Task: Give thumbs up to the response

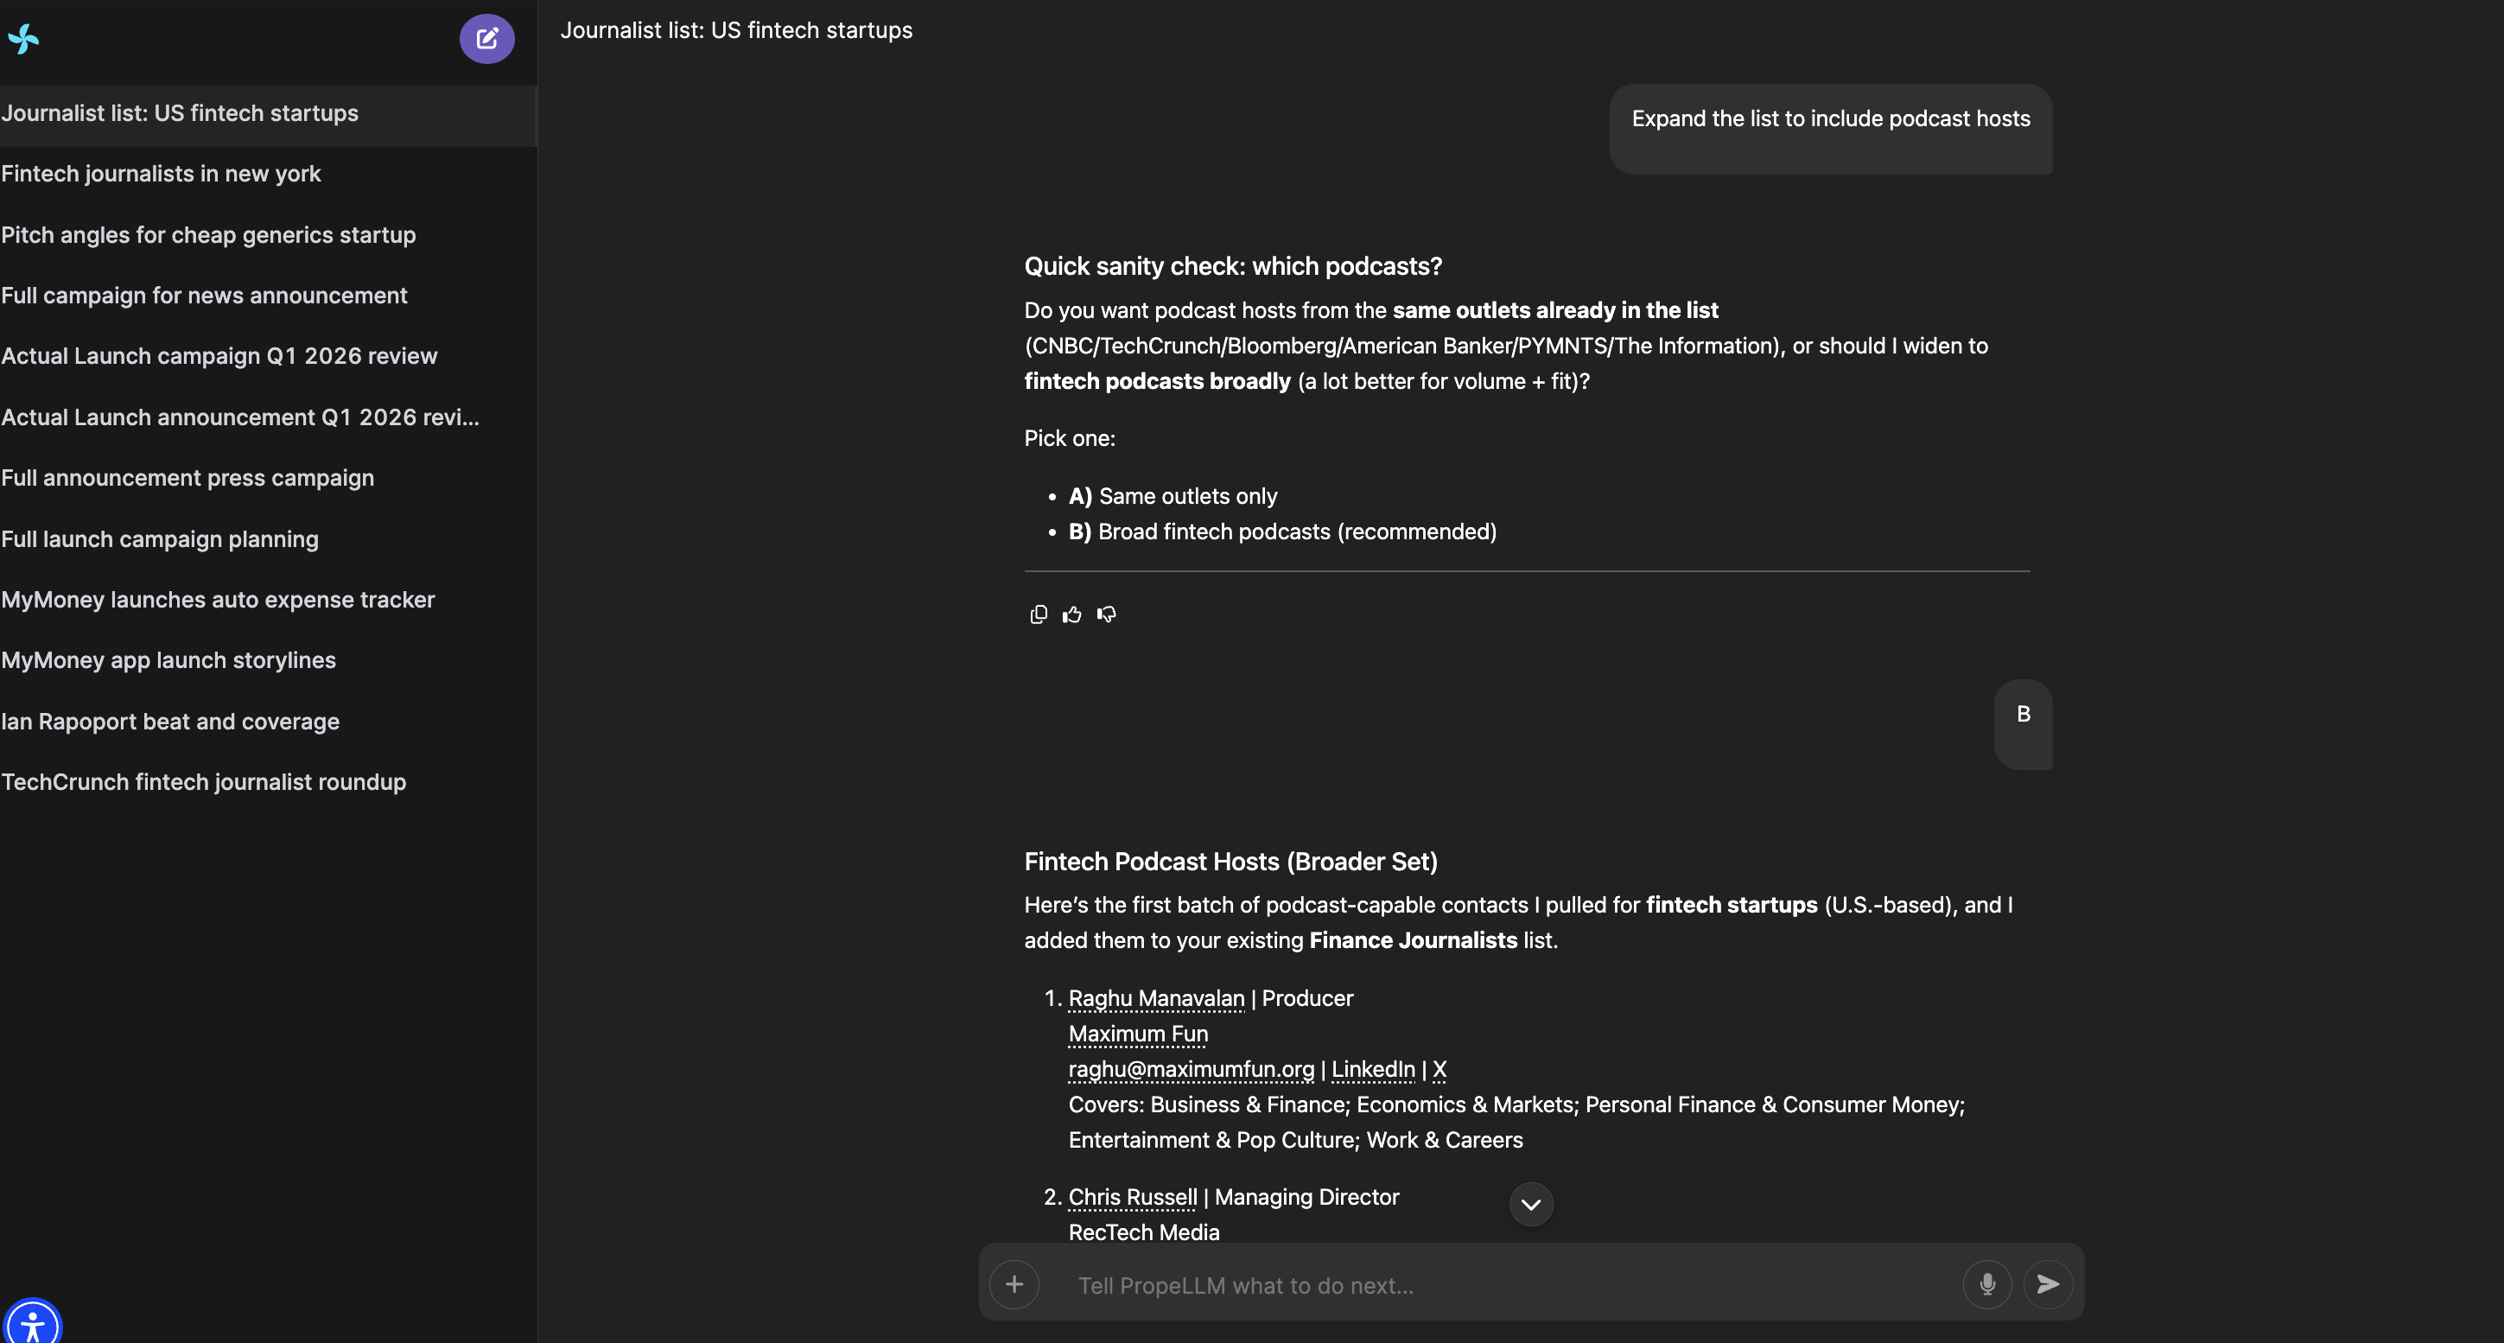Action: pyautogui.click(x=1072, y=614)
